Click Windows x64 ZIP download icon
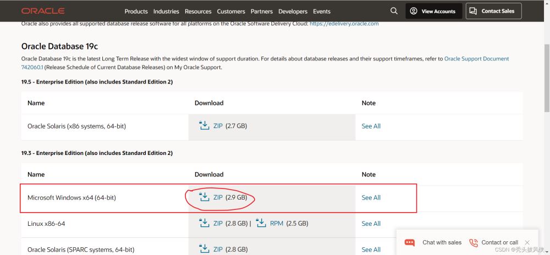This screenshot has width=550, height=255. 204,197
